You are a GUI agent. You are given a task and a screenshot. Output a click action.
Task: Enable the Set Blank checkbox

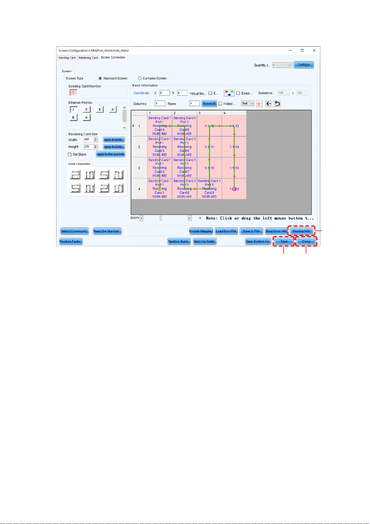[70, 155]
